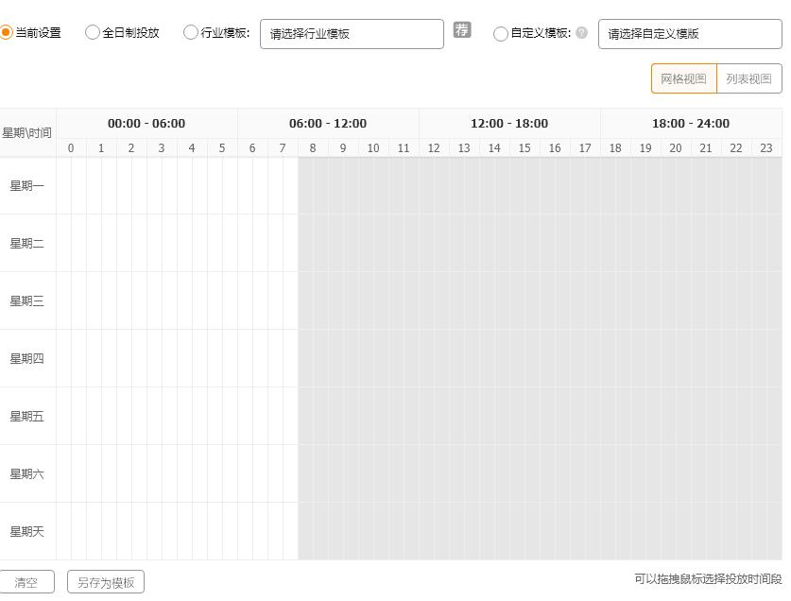Image resolution: width=791 pixels, height=601 pixels.
Task: Click the 星期一 row label
Action: [27, 185]
